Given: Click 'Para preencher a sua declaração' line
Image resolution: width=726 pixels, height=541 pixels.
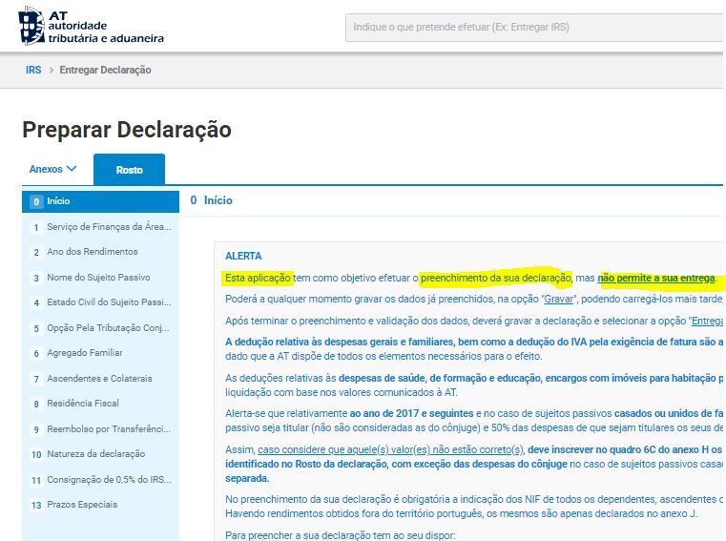Looking at the screenshot, I should (341, 535).
